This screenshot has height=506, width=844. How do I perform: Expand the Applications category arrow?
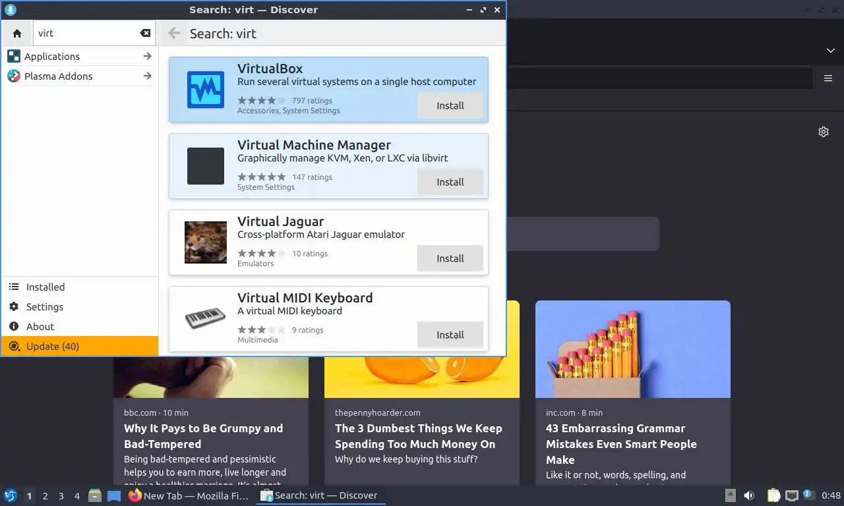(x=148, y=56)
